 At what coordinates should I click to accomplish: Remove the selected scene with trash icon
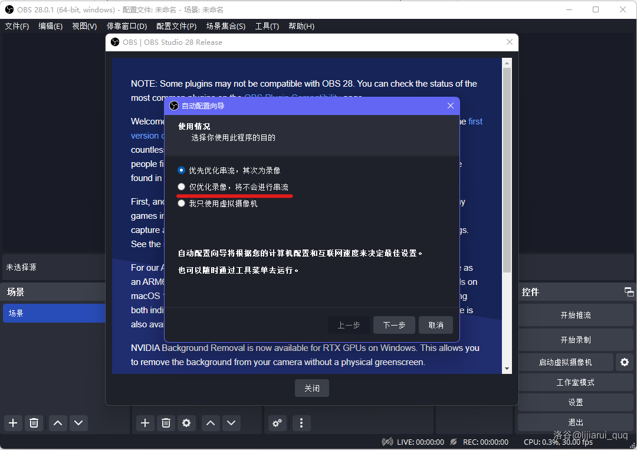(34, 423)
